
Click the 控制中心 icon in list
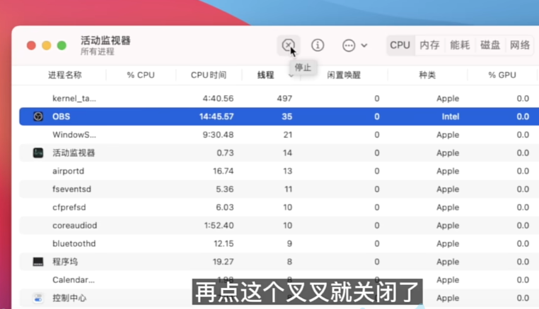point(38,298)
